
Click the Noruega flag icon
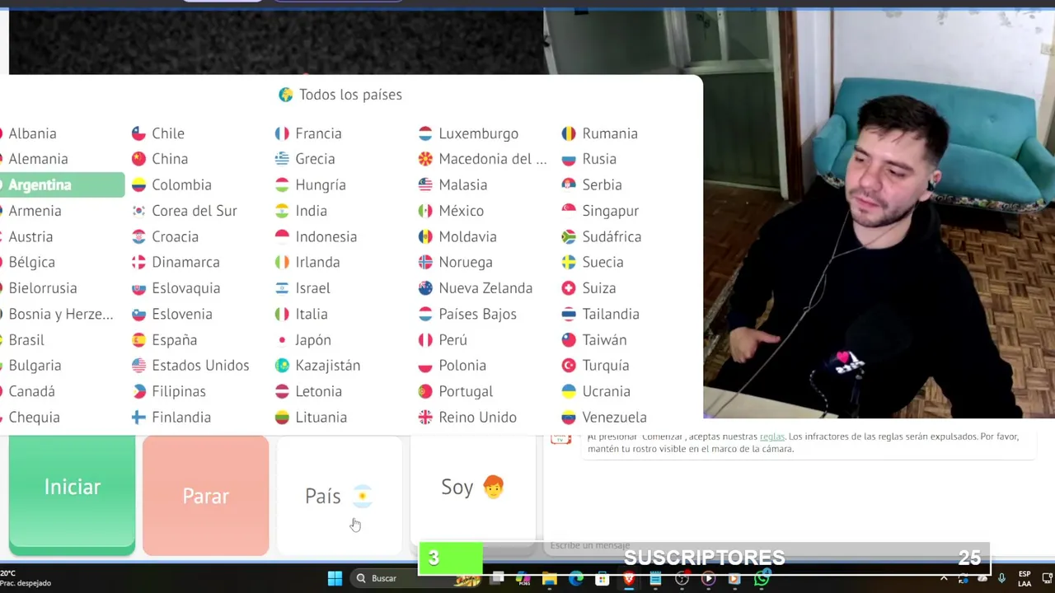pos(425,262)
